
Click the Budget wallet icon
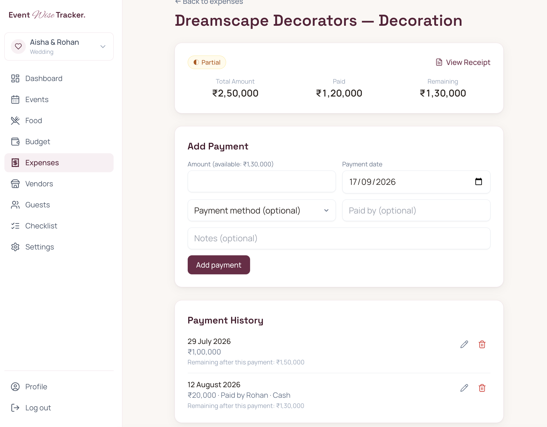pyautogui.click(x=15, y=142)
